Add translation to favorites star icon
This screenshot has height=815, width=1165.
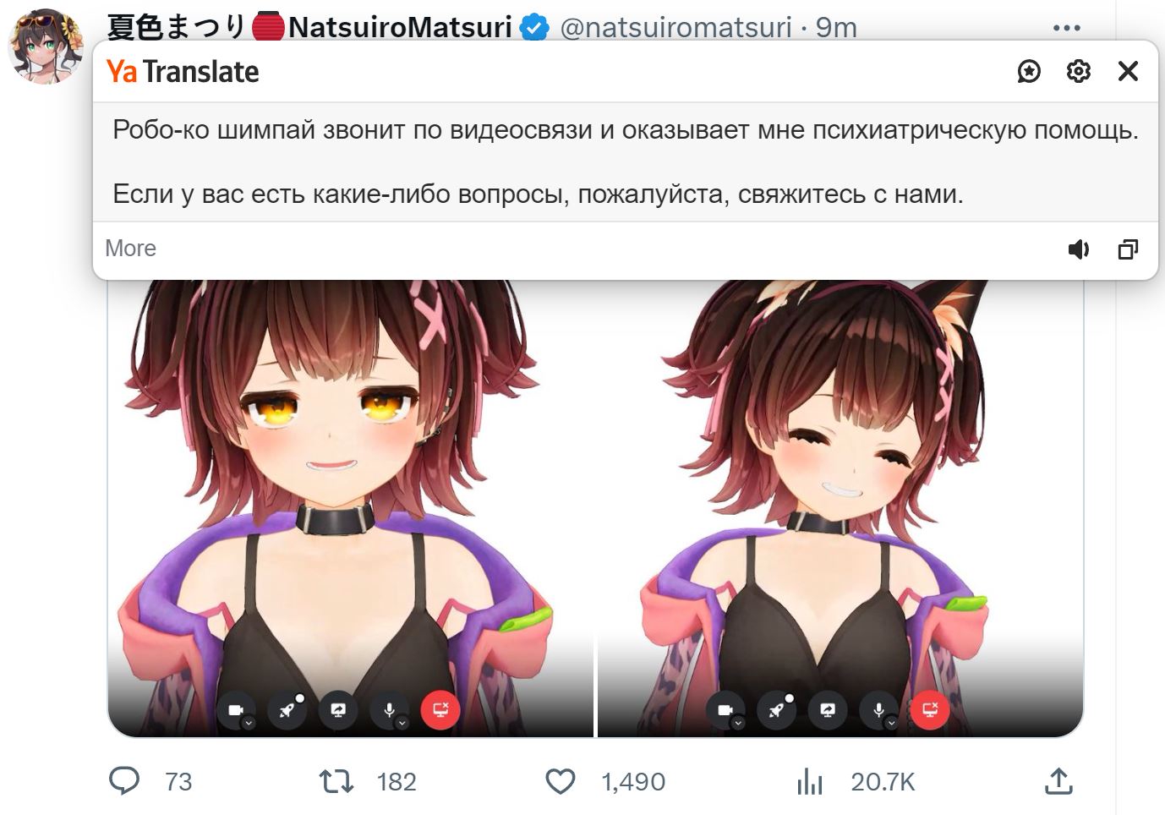1029,71
